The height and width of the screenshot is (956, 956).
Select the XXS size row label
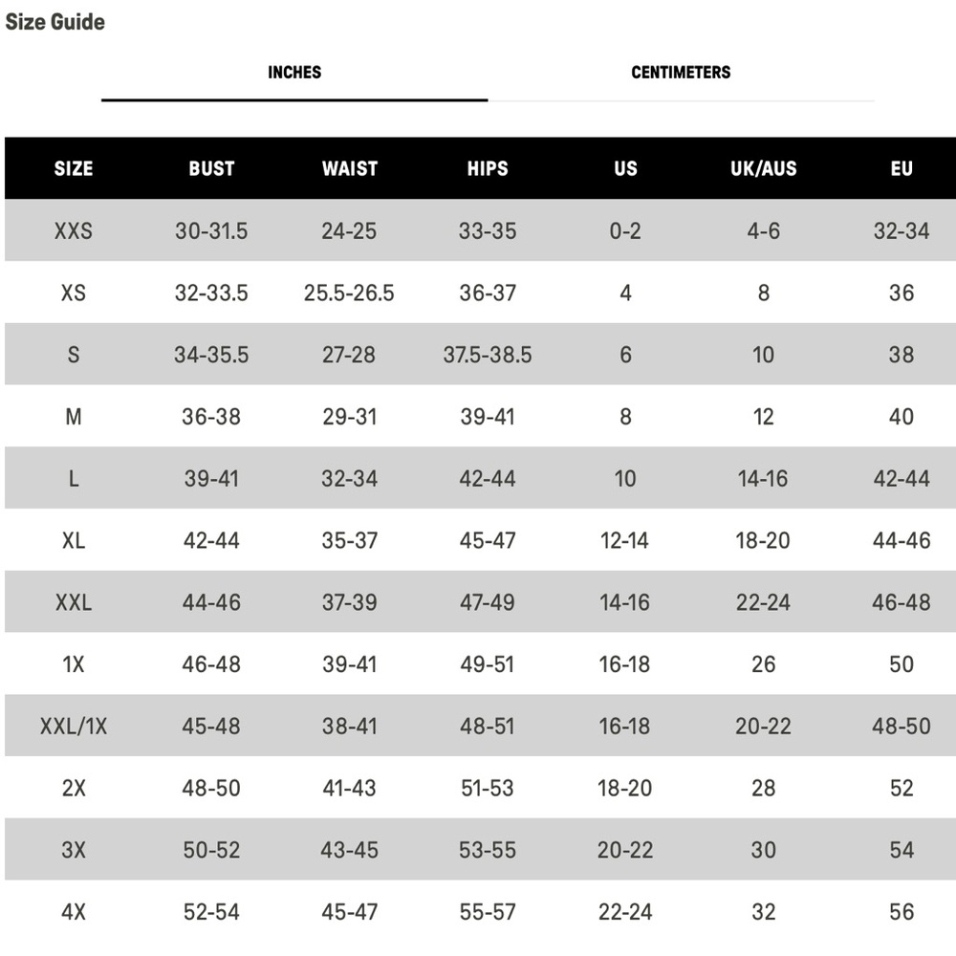74,231
